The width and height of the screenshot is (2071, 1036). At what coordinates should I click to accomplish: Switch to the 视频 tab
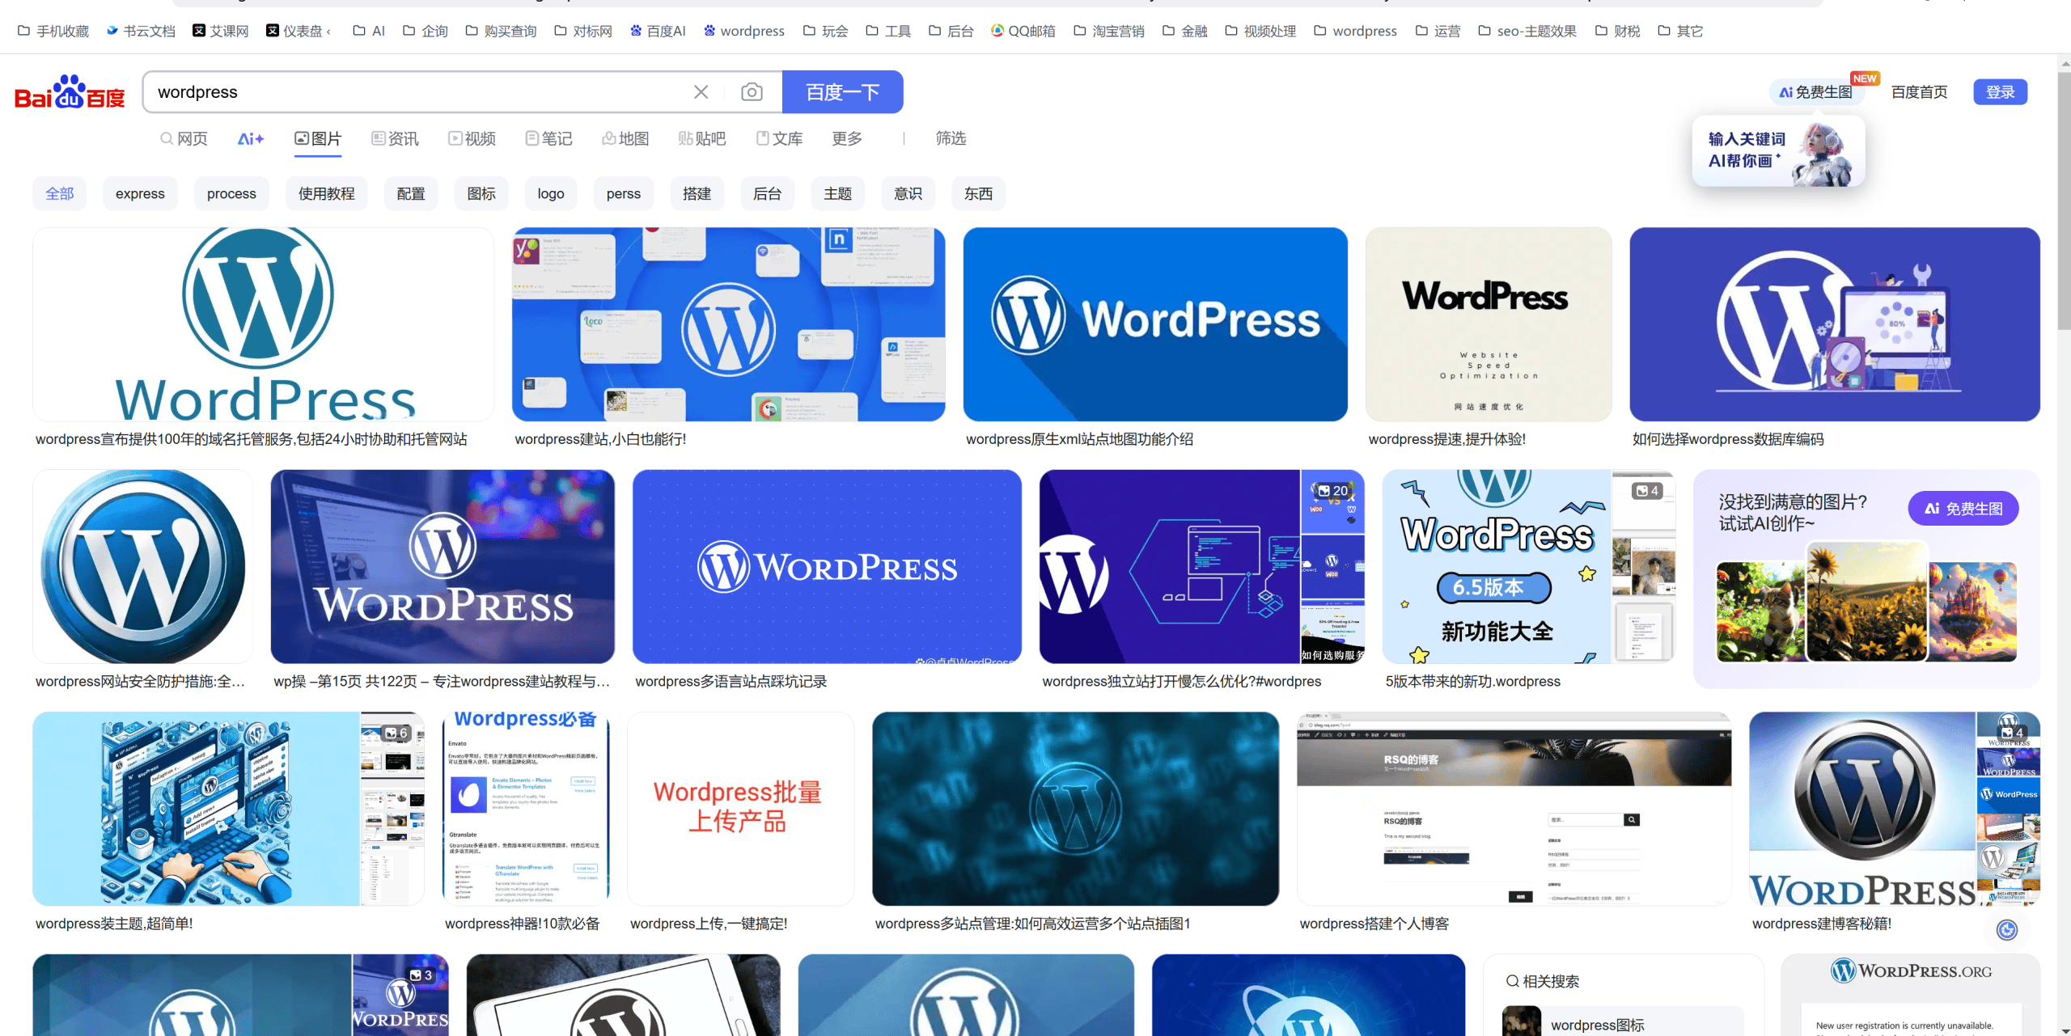click(x=472, y=139)
